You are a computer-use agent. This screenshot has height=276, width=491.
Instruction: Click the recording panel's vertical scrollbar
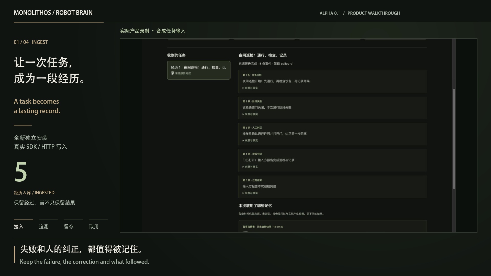click(454, 139)
